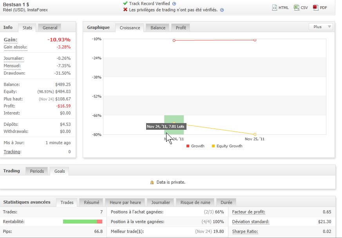Image resolution: width=342 pixels, height=238 pixels.
Task: Click the Data is private message
Action: (171, 182)
